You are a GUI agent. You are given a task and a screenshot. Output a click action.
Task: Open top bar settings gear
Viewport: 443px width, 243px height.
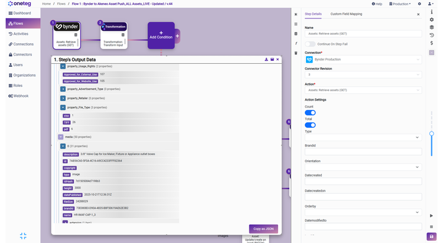(x=419, y=4)
